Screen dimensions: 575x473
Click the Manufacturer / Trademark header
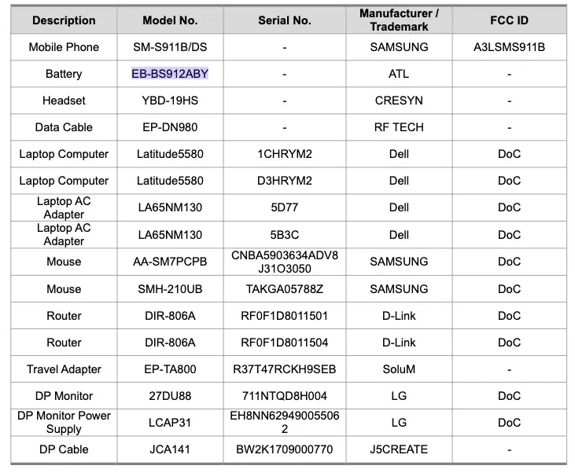click(x=399, y=20)
